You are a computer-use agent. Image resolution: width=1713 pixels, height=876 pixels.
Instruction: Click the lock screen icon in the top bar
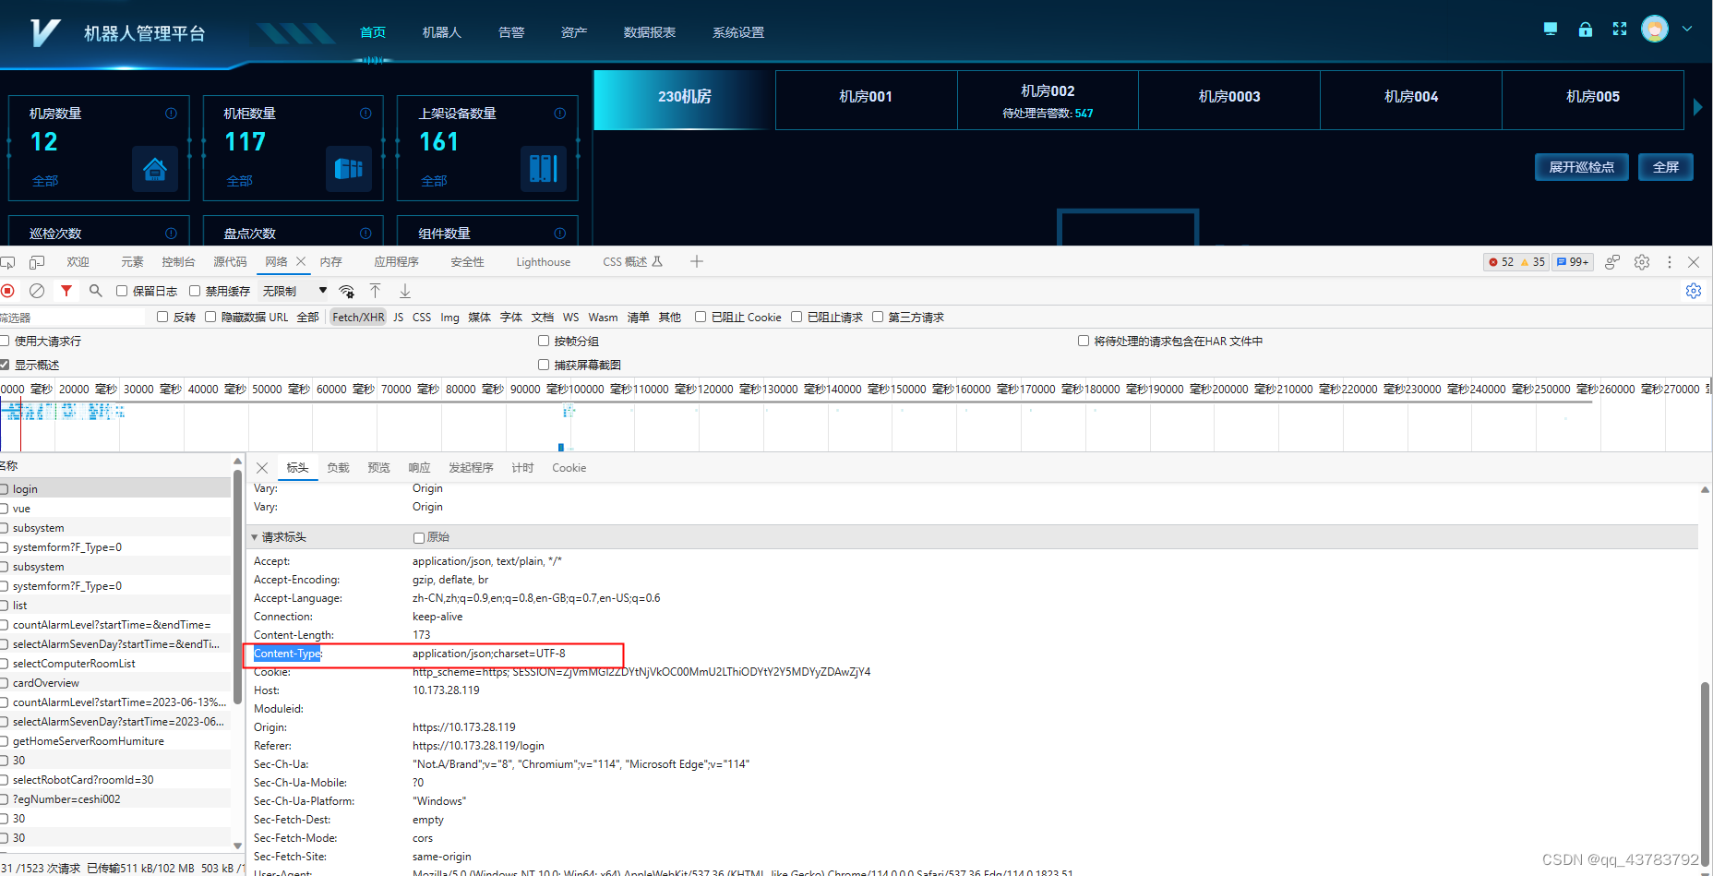click(1586, 30)
